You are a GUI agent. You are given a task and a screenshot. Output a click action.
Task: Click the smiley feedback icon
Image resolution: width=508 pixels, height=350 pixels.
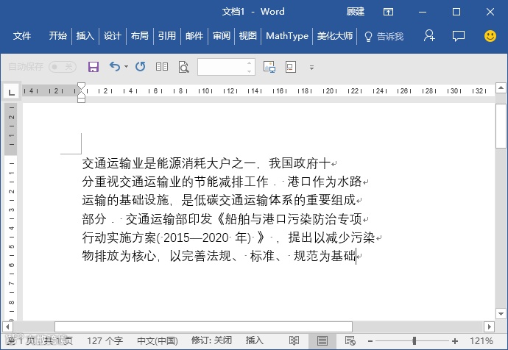point(490,36)
